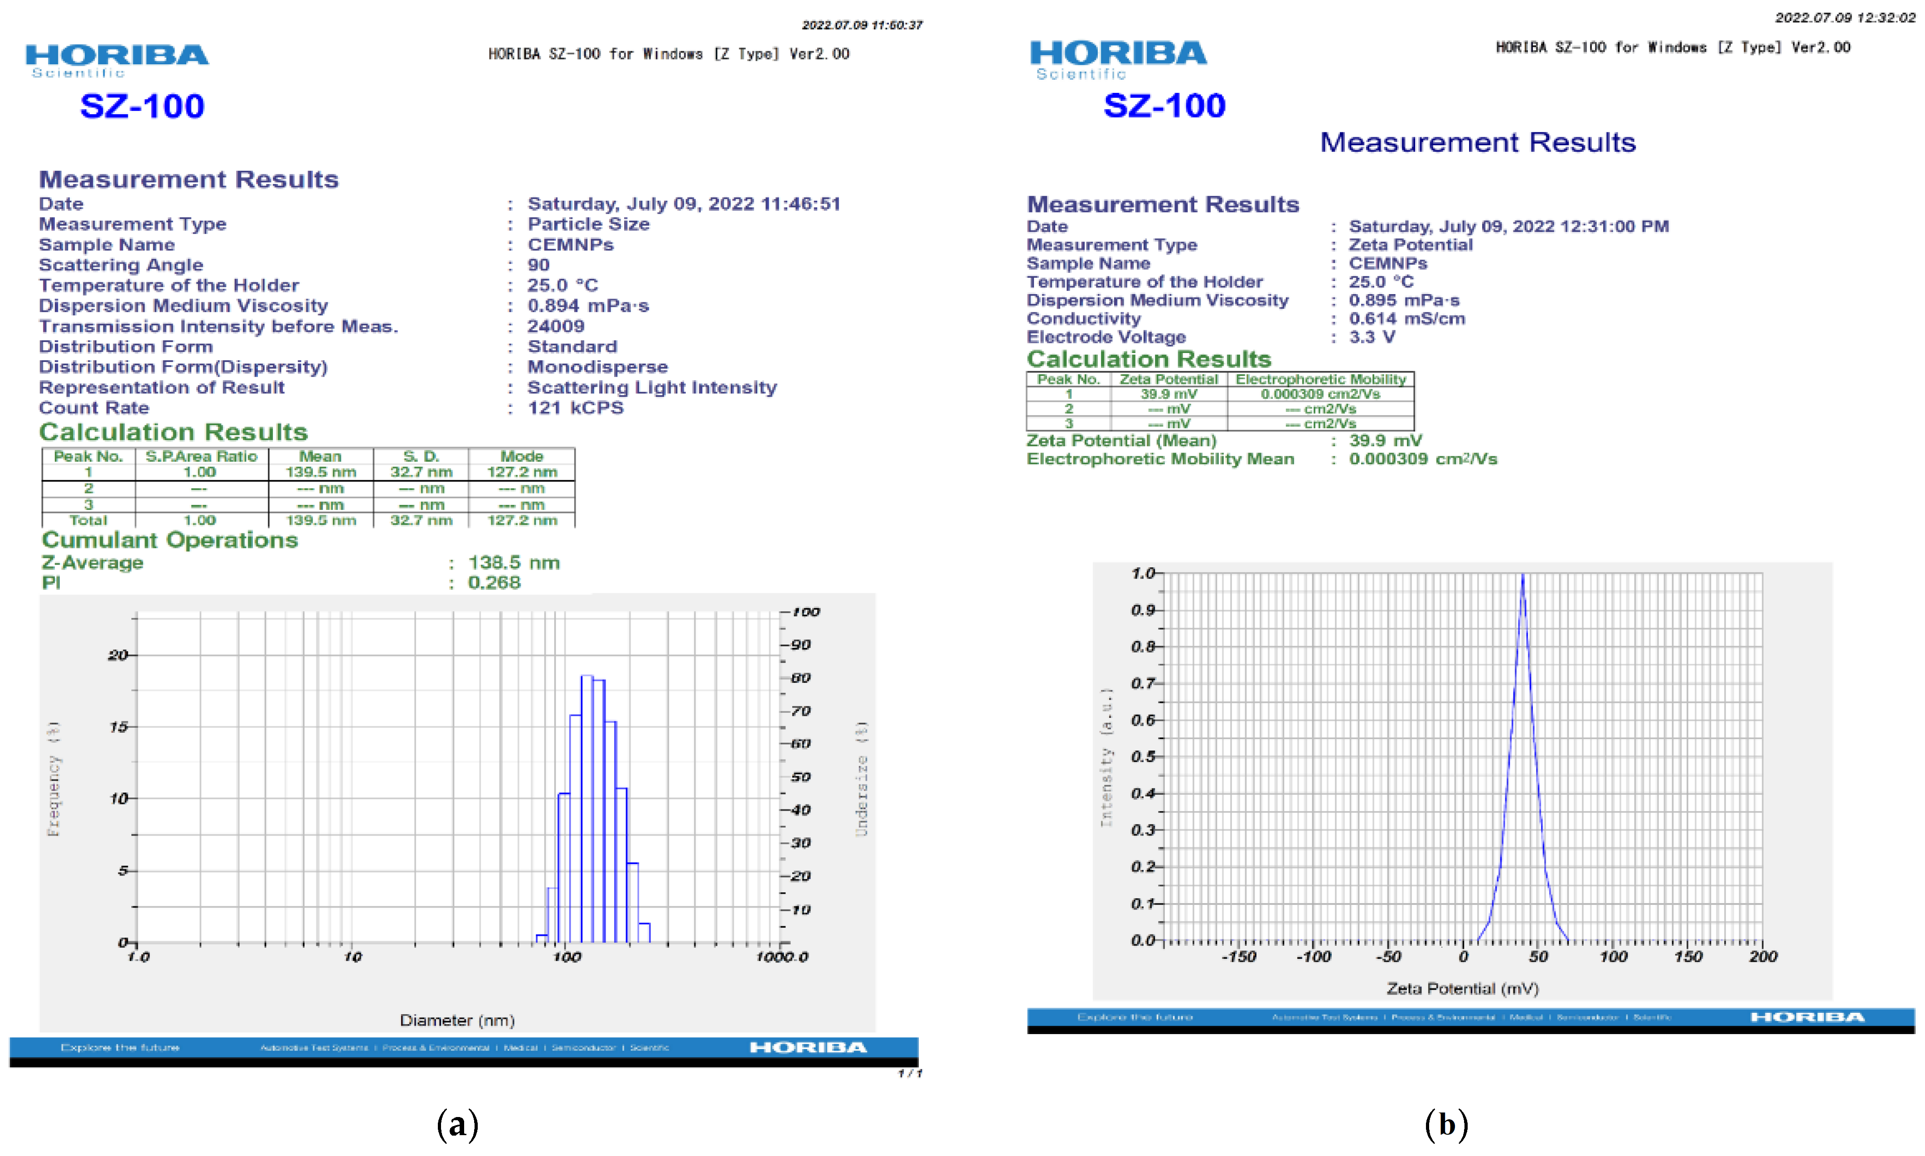Click the HORIBA Scientific logo in panel (a)
The image size is (1925, 1156).
click(x=117, y=61)
